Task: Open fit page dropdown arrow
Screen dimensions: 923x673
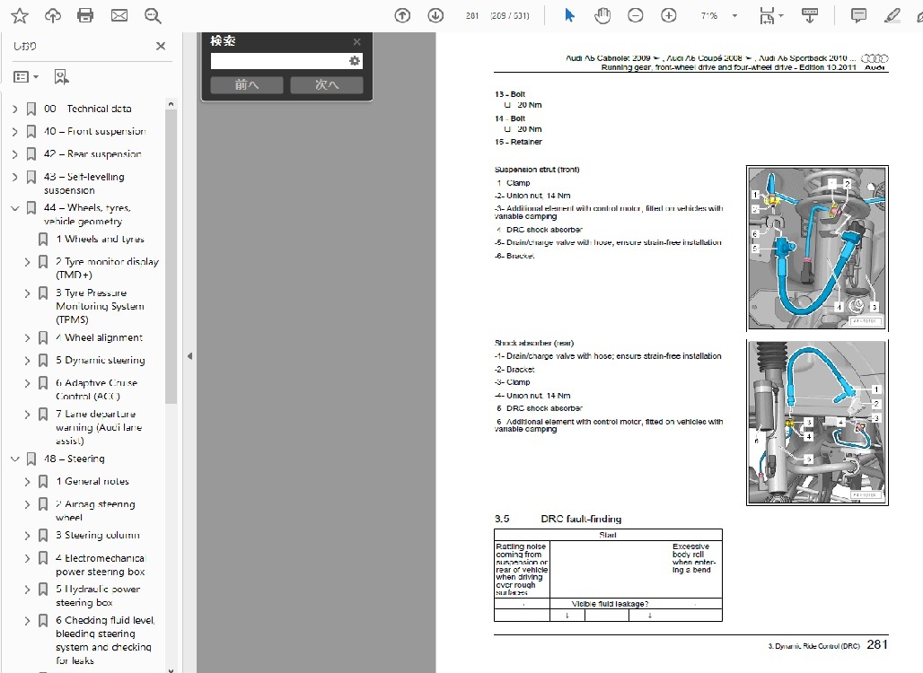Action: pos(782,16)
